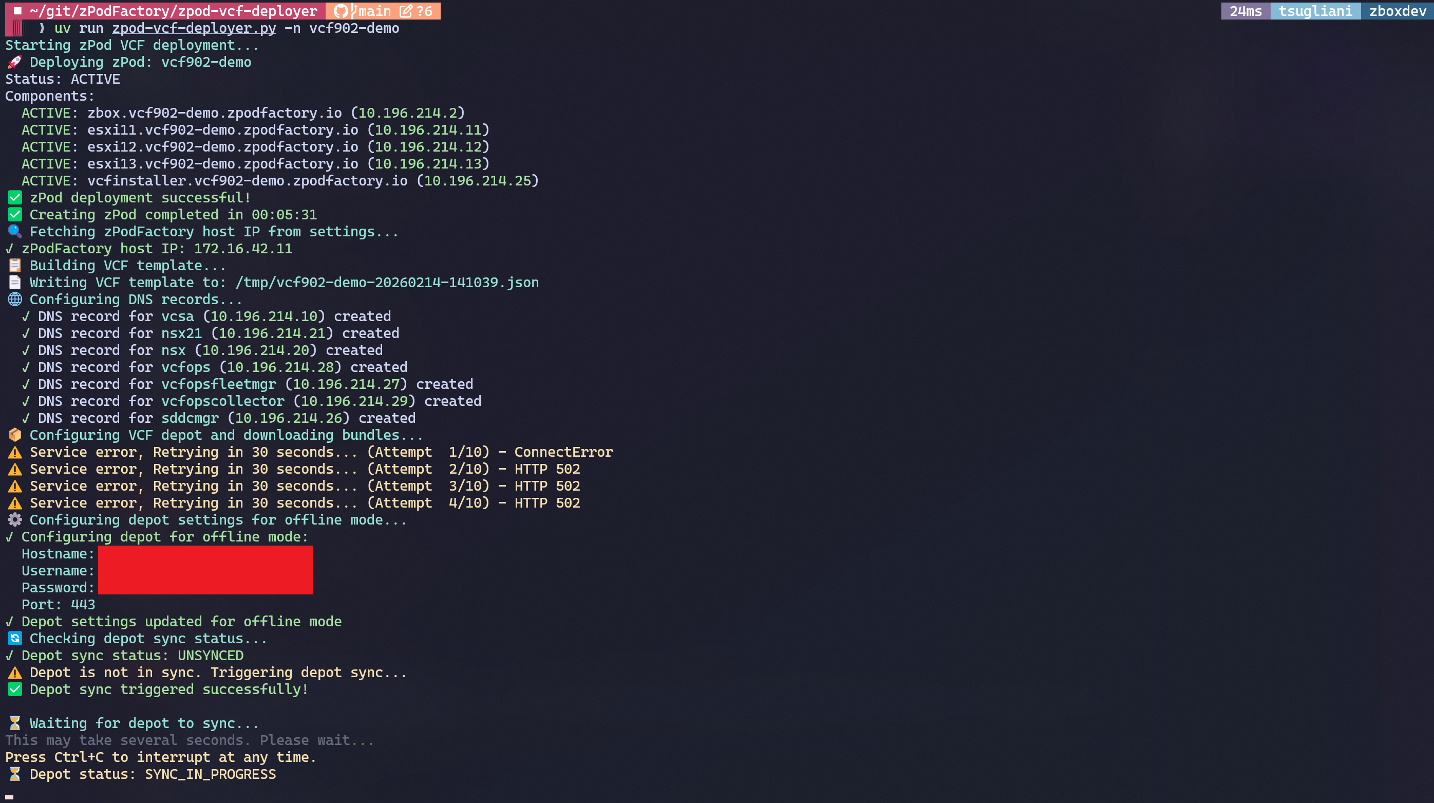Click the 24ms timing segment
1434x803 pixels.
point(1246,11)
